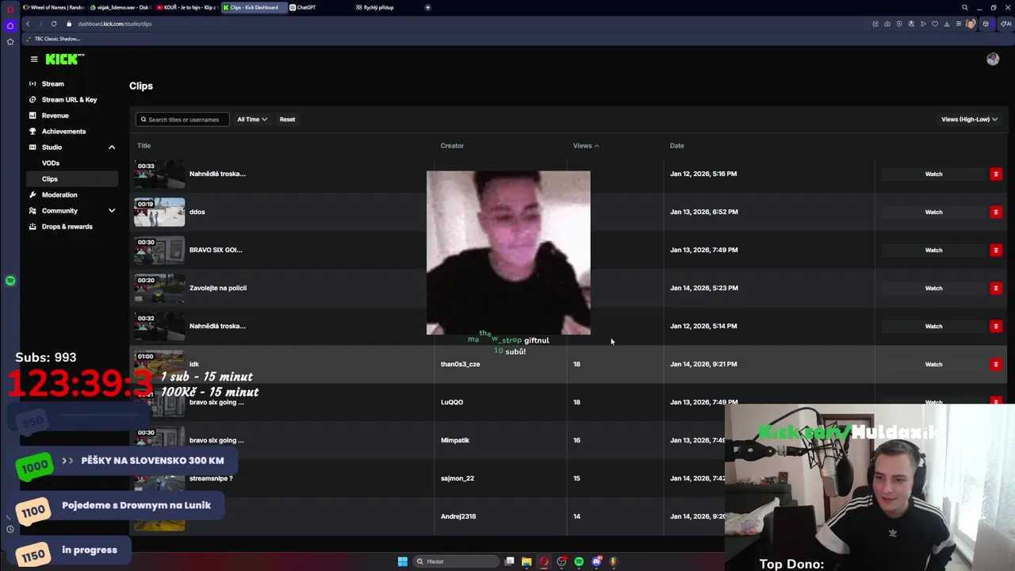
Task: Open Spotify from taskbar
Action: (579, 561)
